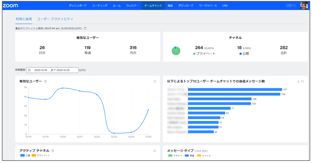The image size is (313, 164).
Task: Click the 18 public channels count
Action: click(x=239, y=48)
